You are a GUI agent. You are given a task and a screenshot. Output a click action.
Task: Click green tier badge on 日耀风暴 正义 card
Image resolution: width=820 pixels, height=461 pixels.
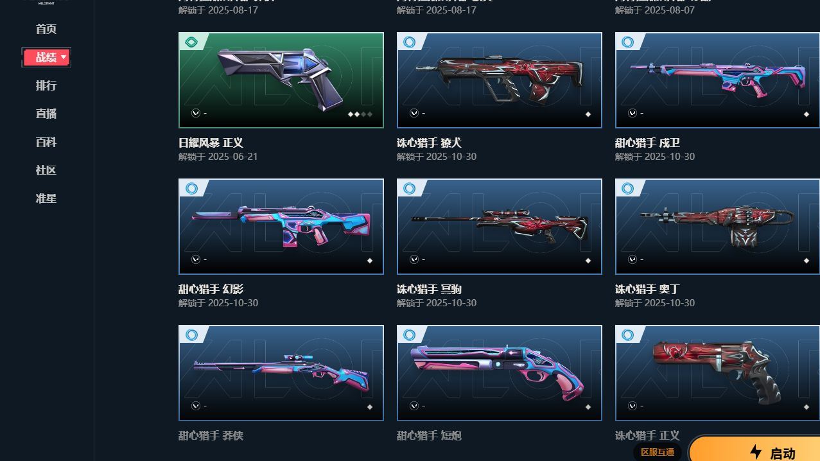[x=191, y=42]
